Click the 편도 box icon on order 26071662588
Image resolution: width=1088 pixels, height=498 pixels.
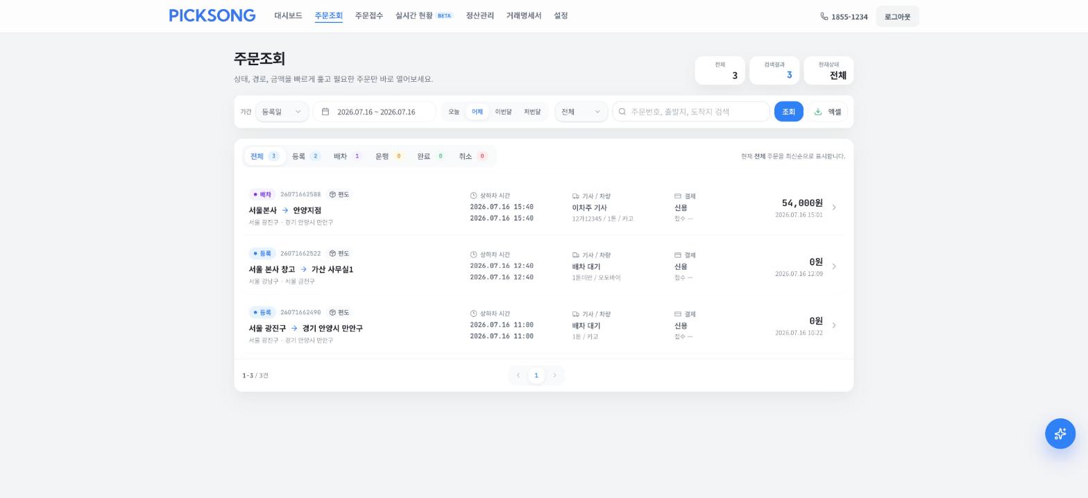[332, 195]
